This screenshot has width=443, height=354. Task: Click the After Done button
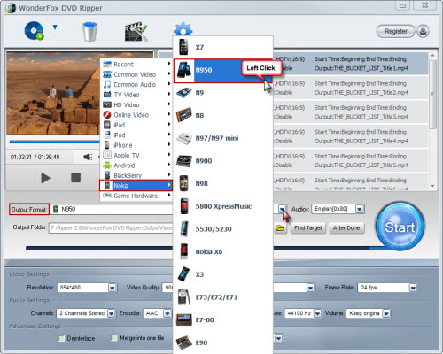(346, 227)
